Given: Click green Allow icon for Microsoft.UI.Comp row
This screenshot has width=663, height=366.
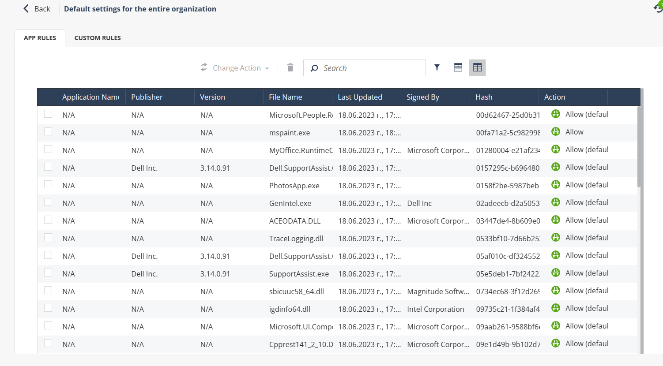Looking at the screenshot, I should (x=556, y=325).
